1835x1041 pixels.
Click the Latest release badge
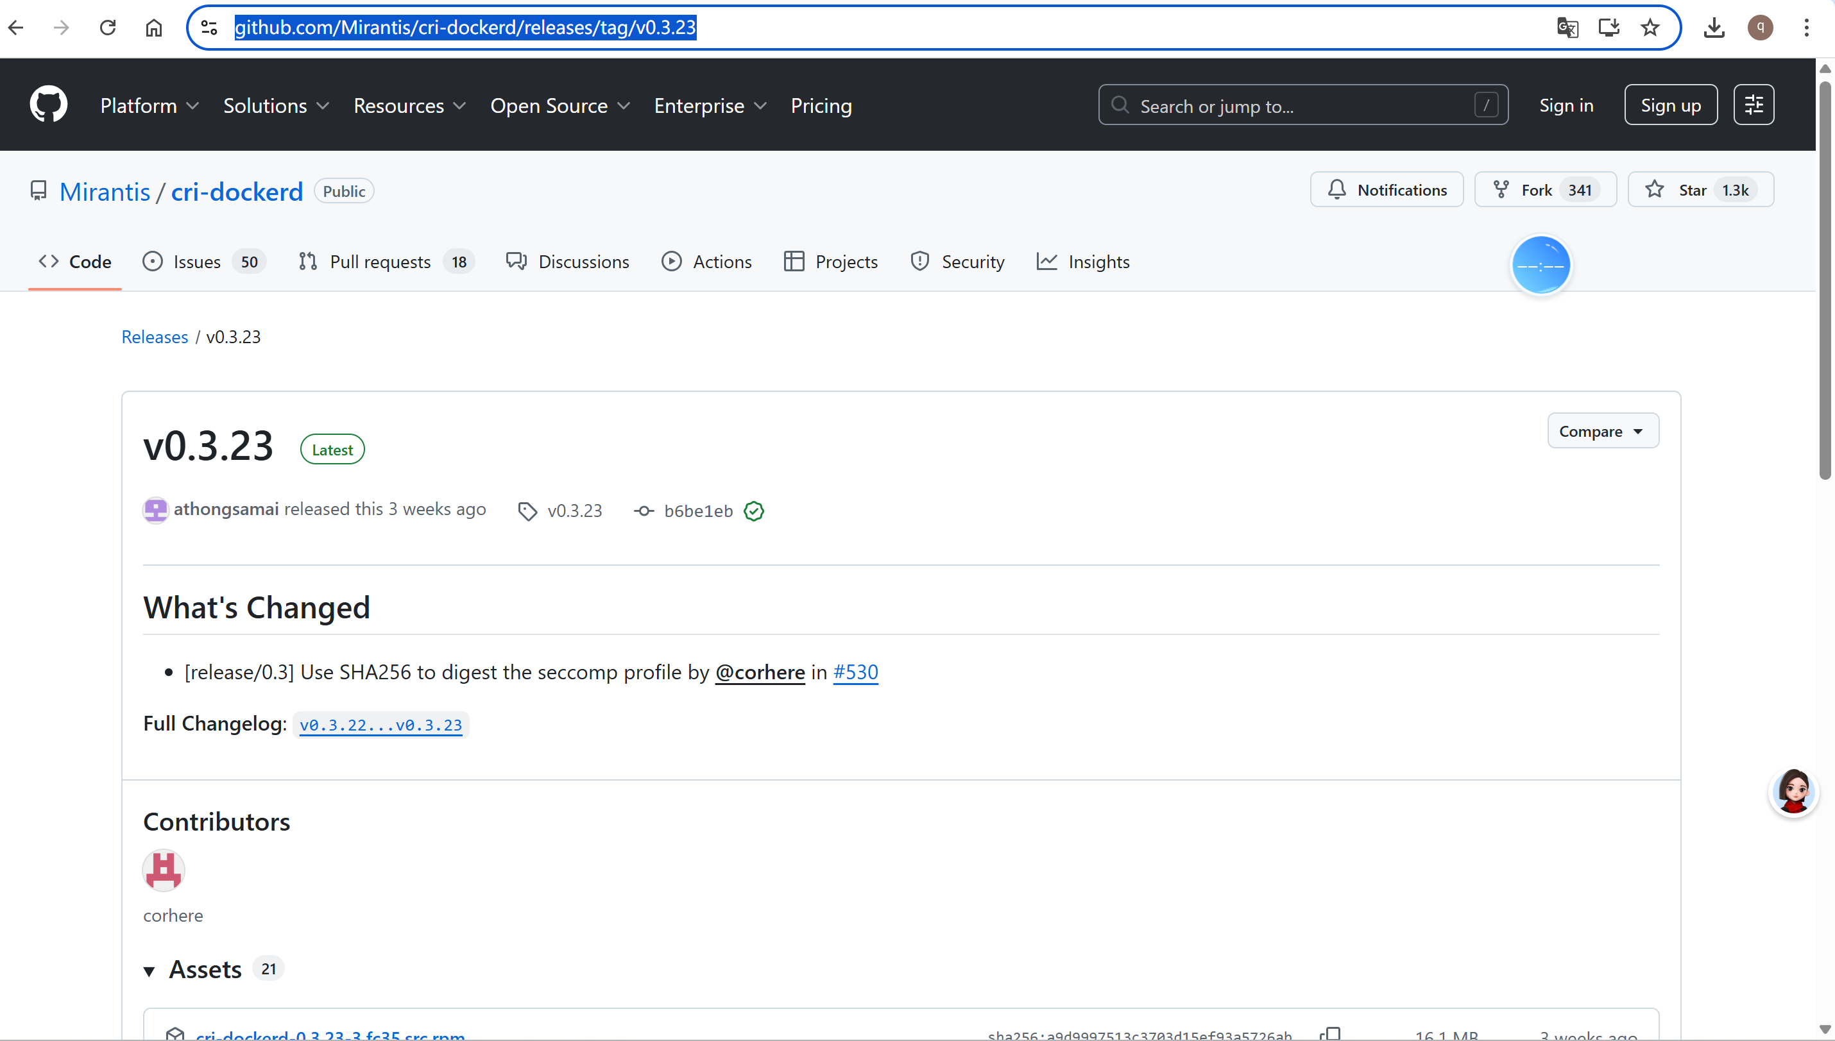click(x=332, y=450)
